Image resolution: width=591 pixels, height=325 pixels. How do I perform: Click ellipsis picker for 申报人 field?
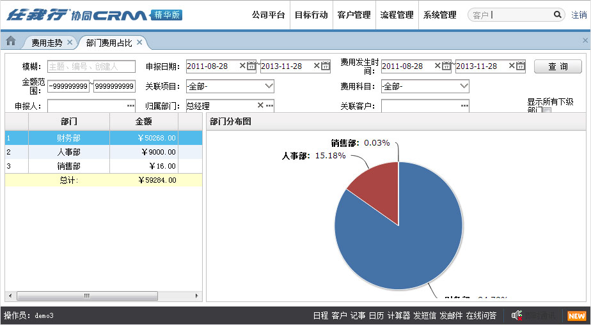[x=130, y=106]
